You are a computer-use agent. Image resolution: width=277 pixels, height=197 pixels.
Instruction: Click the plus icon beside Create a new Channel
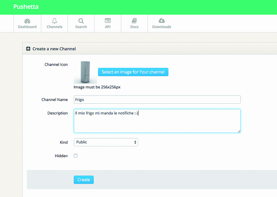coord(28,49)
